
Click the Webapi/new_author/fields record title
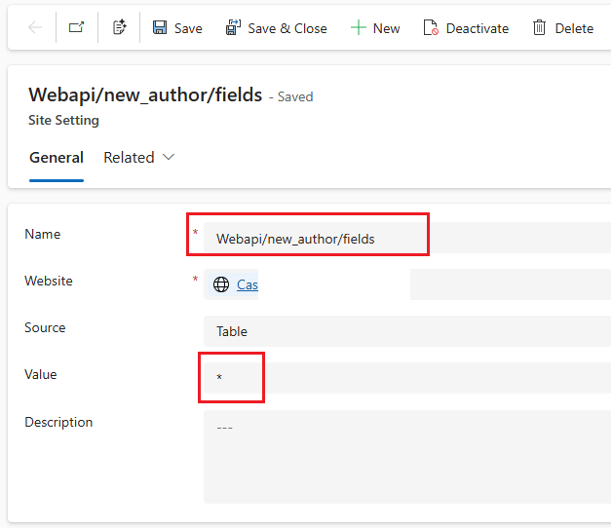(x=145, y=94)
